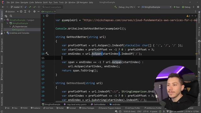
Task: Close the Program.cs editor tab
Action: [x=55, y=12]
